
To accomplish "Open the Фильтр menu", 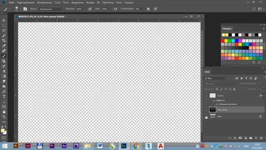I will tap(90, 2).
